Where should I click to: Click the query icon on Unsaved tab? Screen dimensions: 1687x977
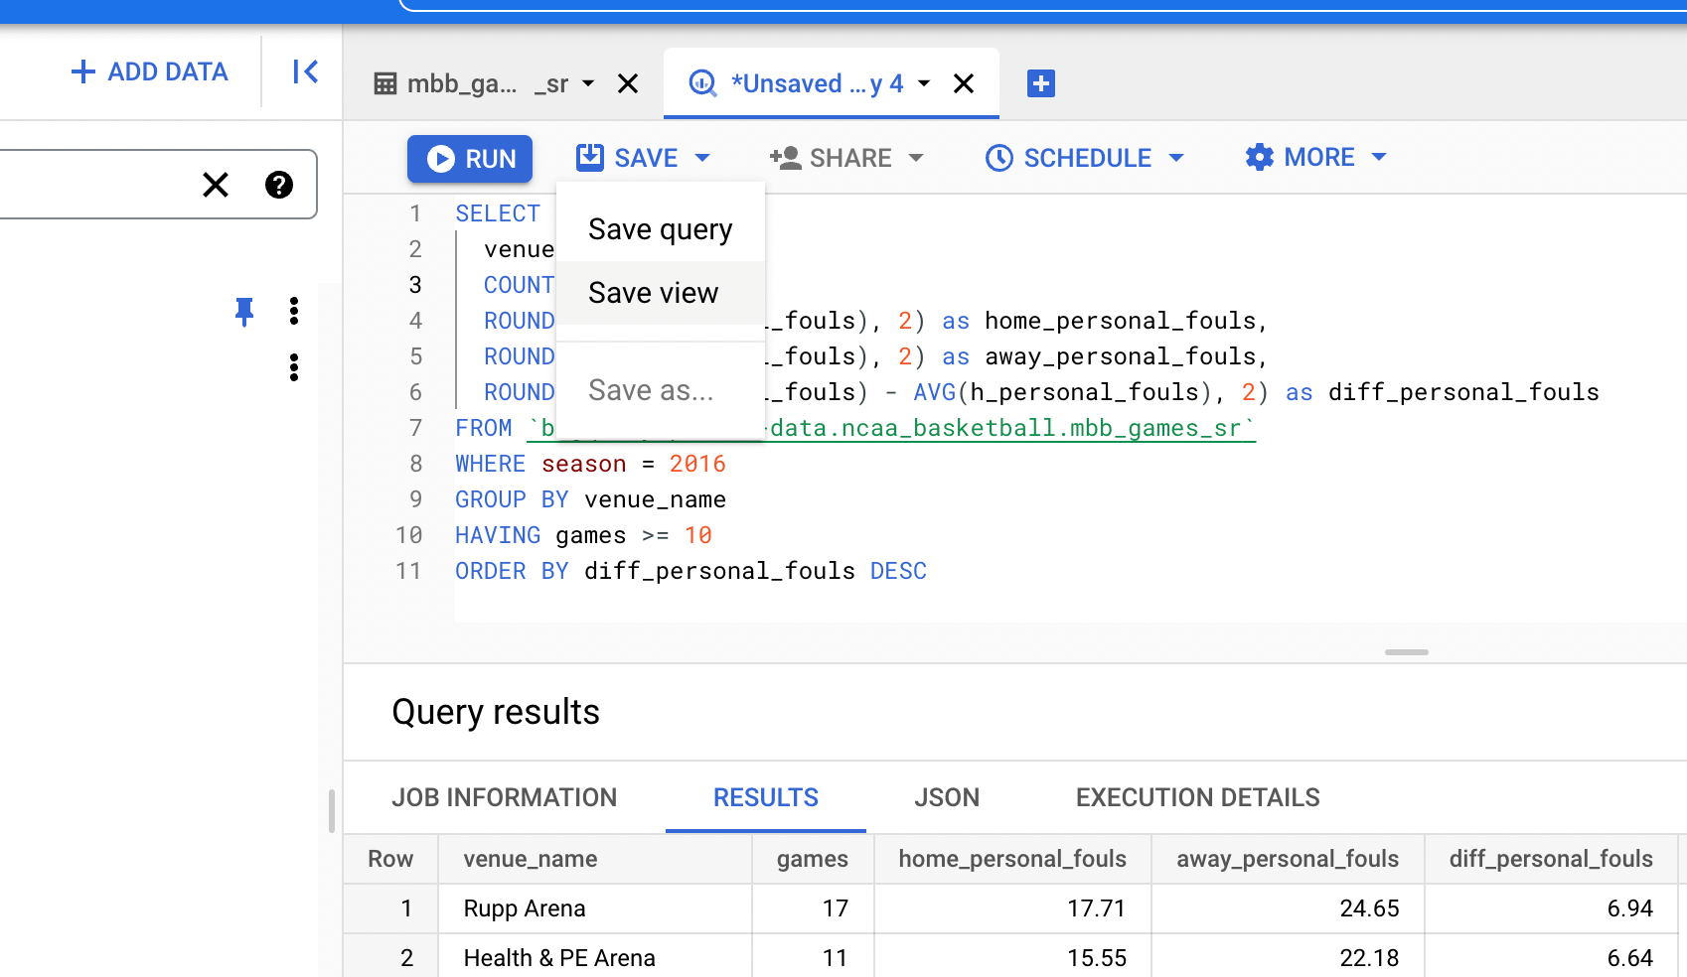[x=702, y=83]
